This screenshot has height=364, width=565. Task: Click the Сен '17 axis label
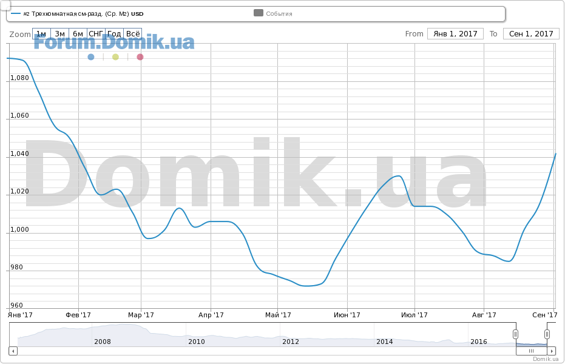coord(545,315)
